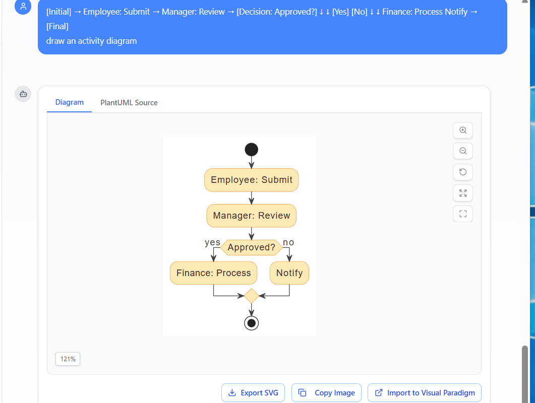Select the Diagram tab
This screenshot has width=535, height=403.
click(x=69, y=102)
